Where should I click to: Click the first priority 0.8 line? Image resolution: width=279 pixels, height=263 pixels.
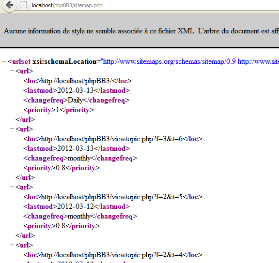pos(62,168)
